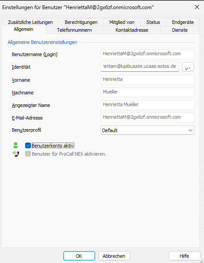The height and width of the screenshot is (263, 204).
Task: Open help via Hilfe button
Action: coord(184,256)
